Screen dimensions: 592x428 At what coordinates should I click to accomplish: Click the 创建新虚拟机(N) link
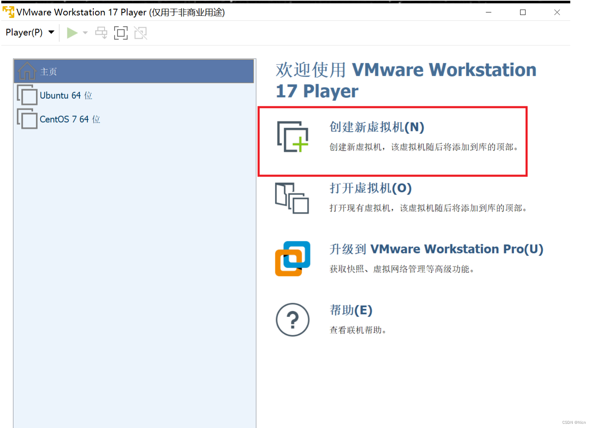(376, 127)
